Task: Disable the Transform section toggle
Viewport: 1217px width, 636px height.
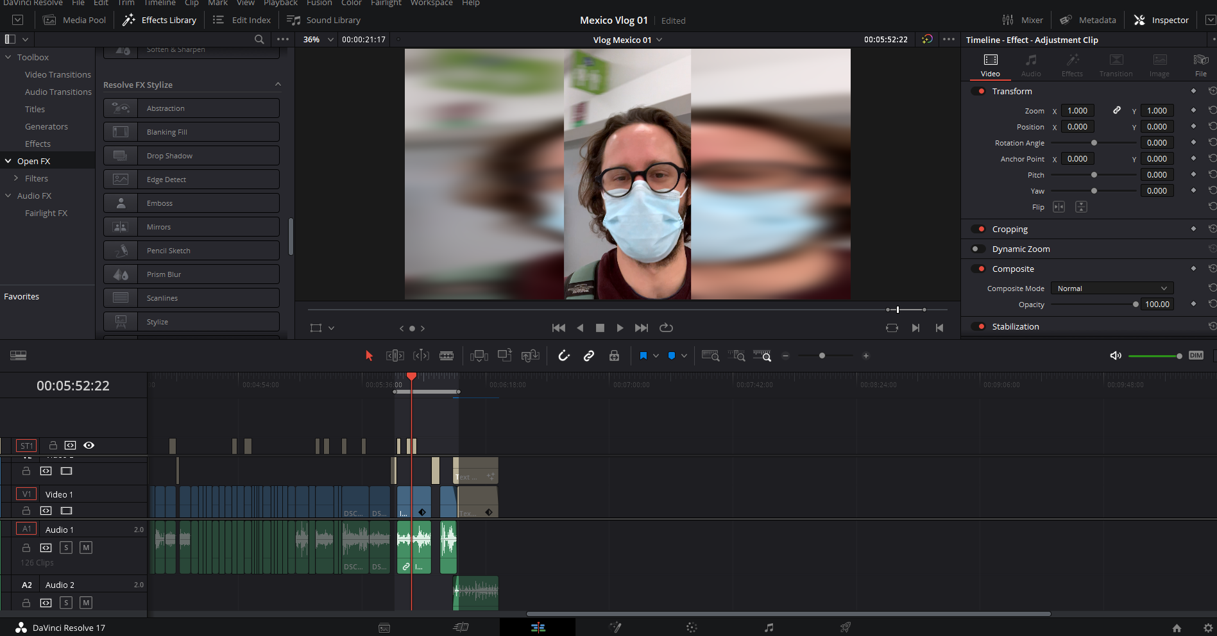Action: point(978,91)
